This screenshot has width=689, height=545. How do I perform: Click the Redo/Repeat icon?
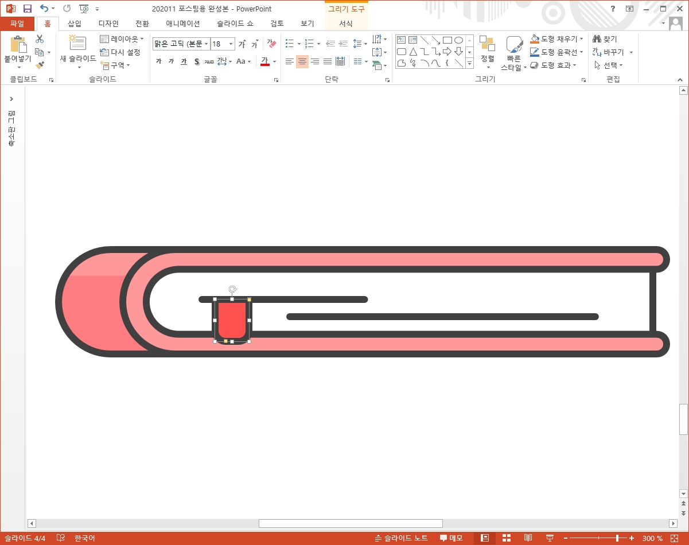[67, 9]
